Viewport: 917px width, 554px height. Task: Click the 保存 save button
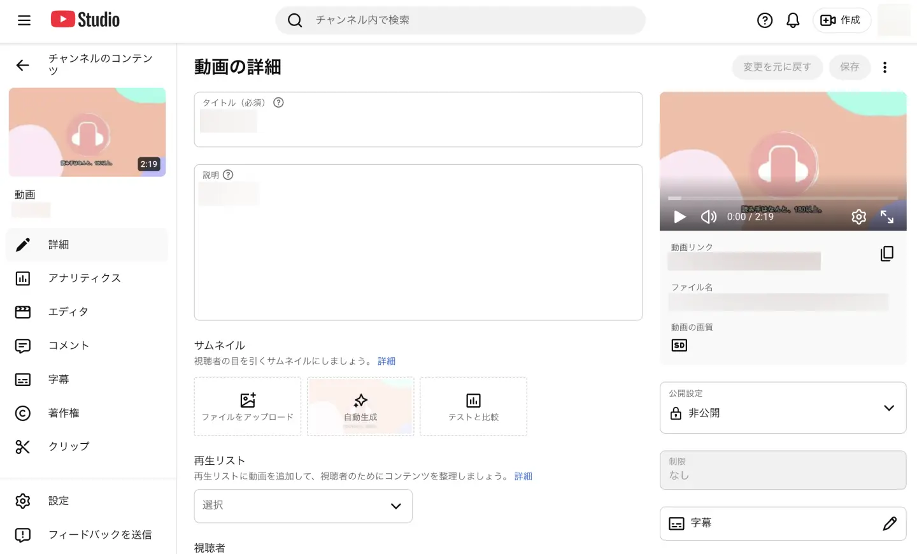click(x=849, y=67)
